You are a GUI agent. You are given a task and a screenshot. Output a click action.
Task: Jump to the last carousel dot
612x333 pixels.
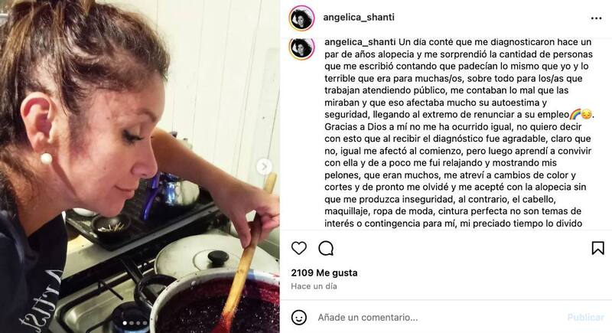click(145, 323)
